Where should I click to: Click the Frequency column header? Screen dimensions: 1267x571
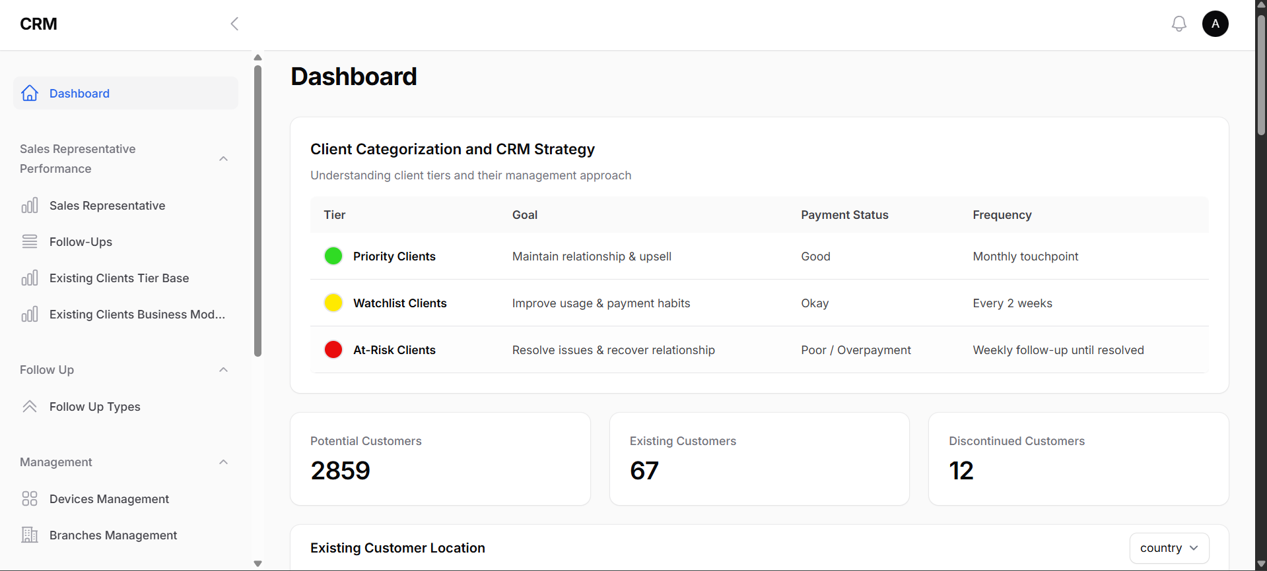[1002, 214]
